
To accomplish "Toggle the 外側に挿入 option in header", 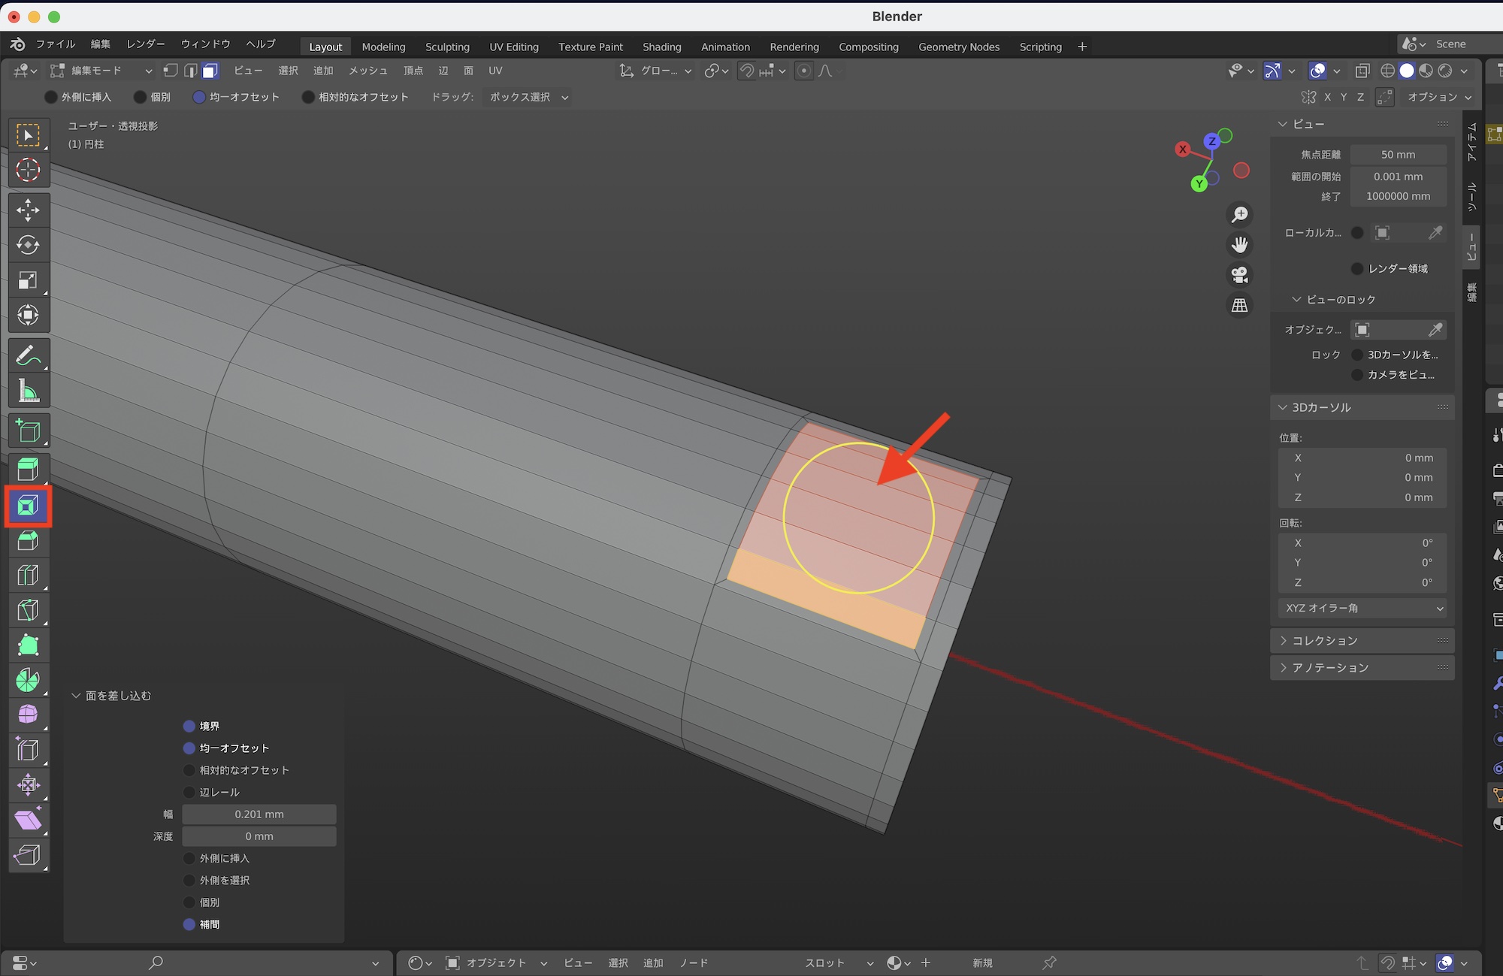I will coord(51,97).
